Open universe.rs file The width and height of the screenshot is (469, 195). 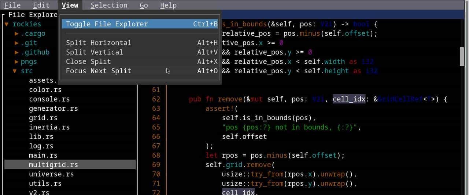pos(51,174)
